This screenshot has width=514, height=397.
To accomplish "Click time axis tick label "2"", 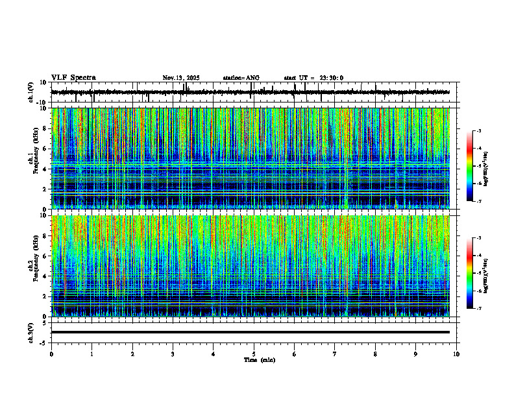I will pos(132,354).
